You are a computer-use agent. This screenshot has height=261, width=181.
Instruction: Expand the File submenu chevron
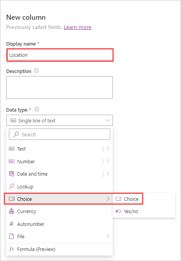[x=108, y=236]
